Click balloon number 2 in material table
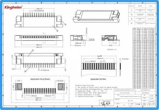 click(x=132, y=14)
